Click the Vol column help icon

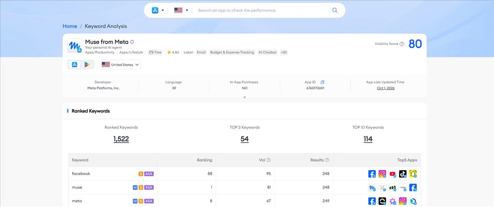point(268,160)
